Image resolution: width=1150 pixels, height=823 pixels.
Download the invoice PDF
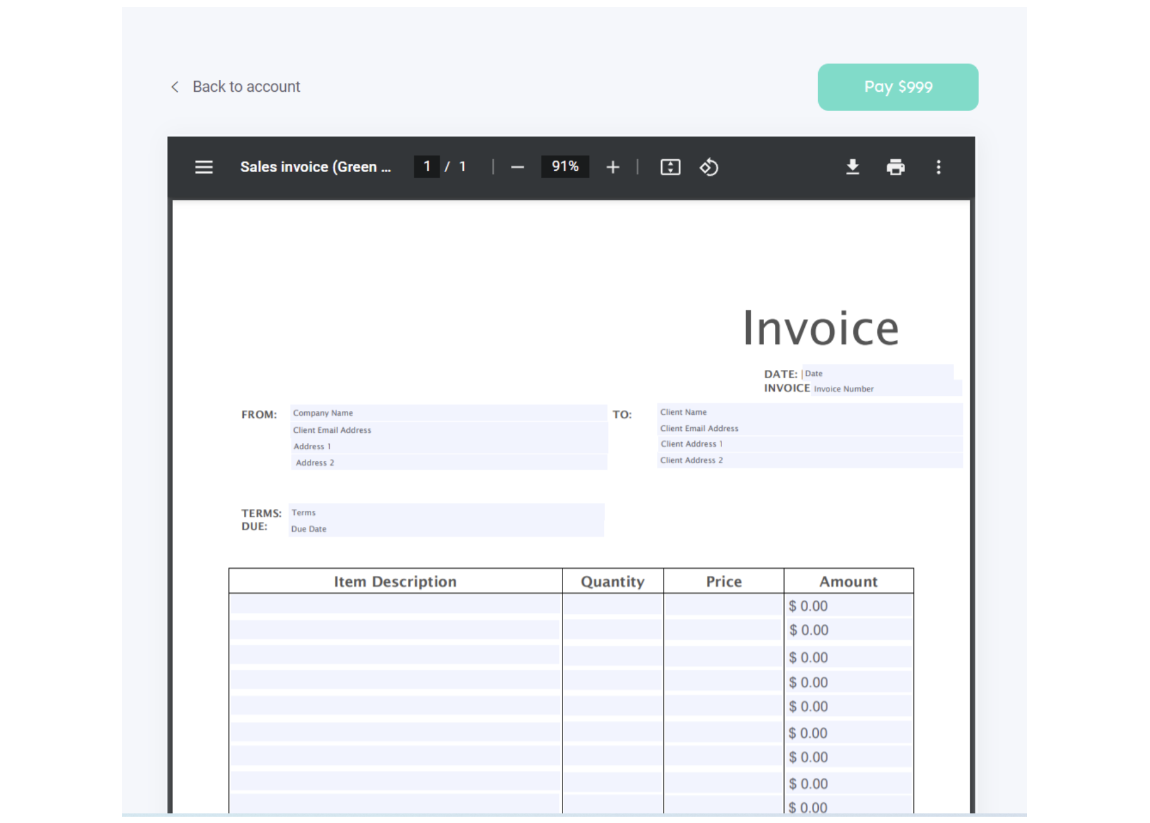[852, 167]
